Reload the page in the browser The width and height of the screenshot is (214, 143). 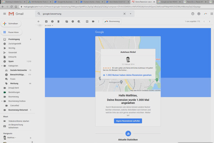tap(11, 7)
